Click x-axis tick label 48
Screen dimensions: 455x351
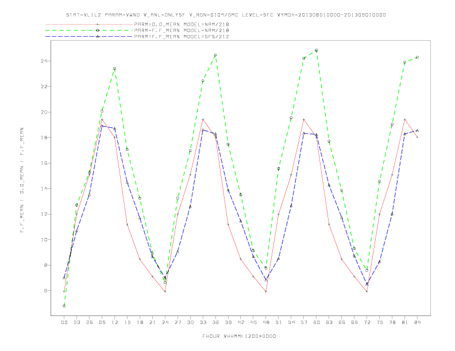pyautogui.click(x=266, y=322)
